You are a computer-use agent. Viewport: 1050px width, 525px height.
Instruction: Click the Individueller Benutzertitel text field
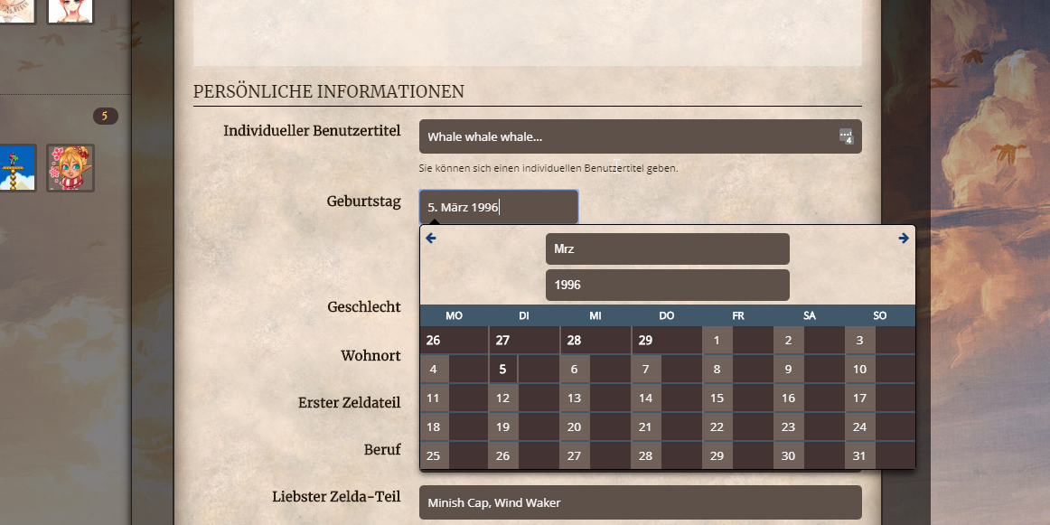click(x=628, y=136)
